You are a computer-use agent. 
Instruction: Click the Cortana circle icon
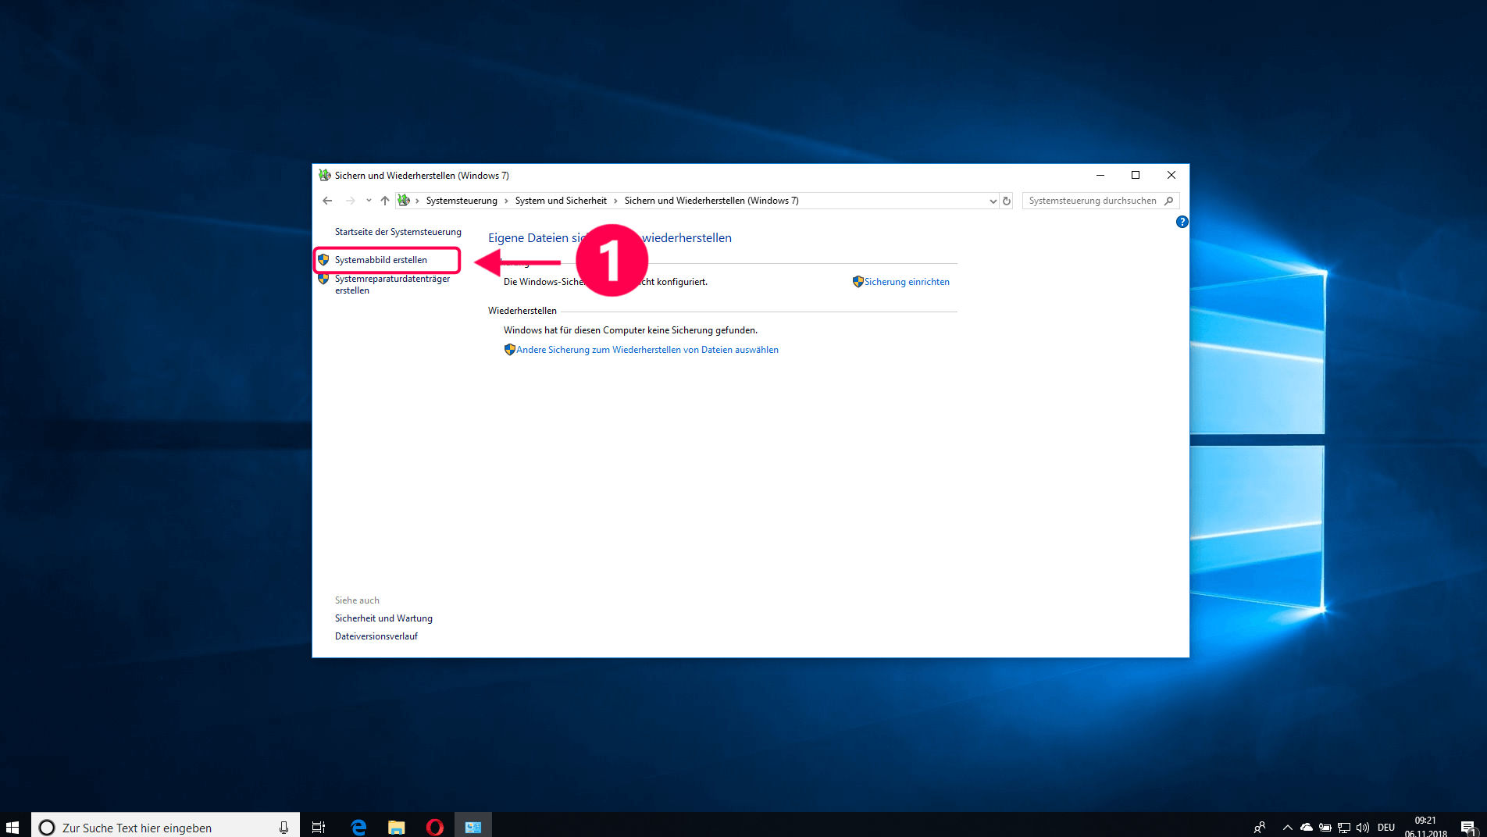[47, 828]
